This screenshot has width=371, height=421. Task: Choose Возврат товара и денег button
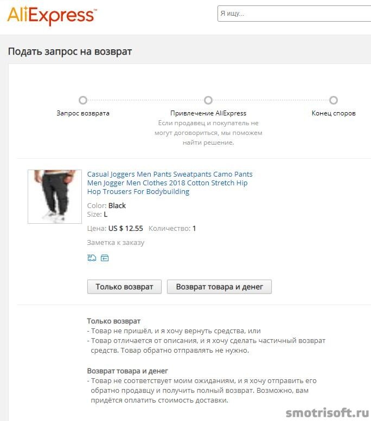219,287
